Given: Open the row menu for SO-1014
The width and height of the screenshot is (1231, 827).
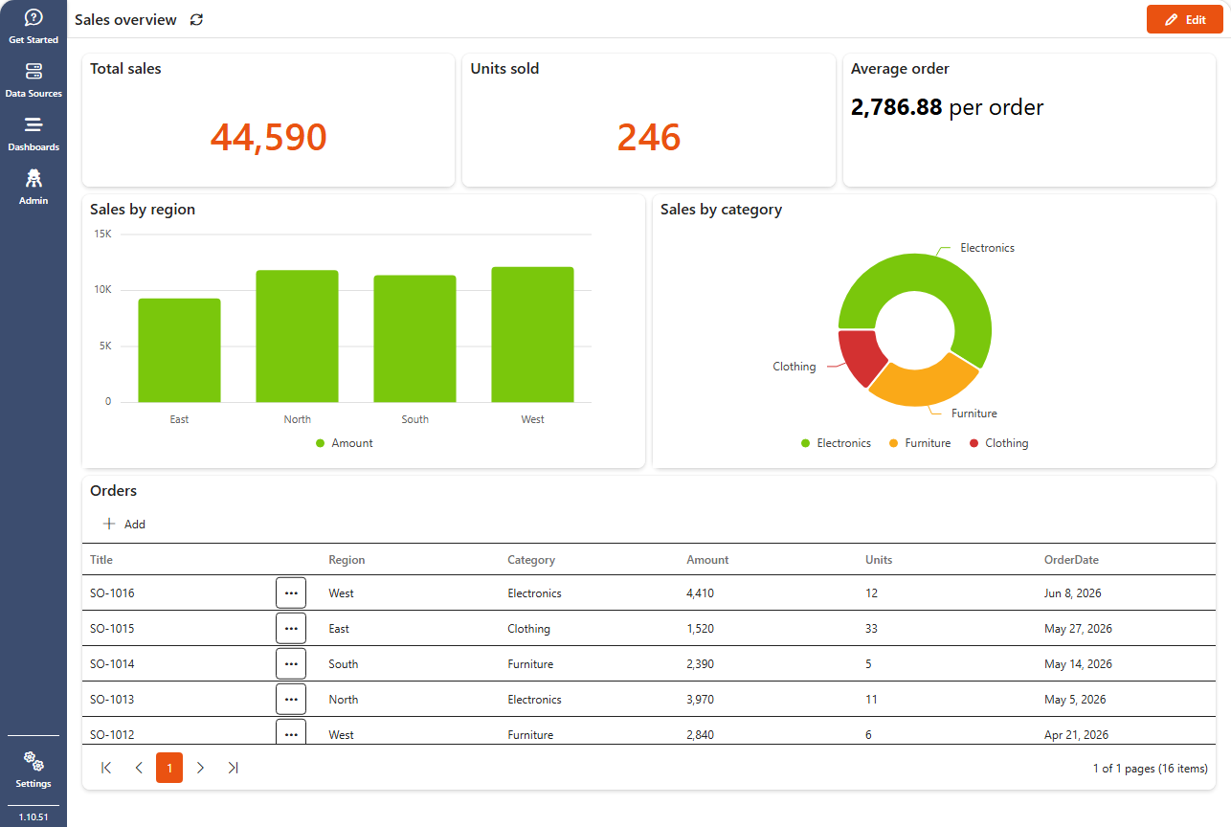Looking at the screenshot, I should point(291,663).
